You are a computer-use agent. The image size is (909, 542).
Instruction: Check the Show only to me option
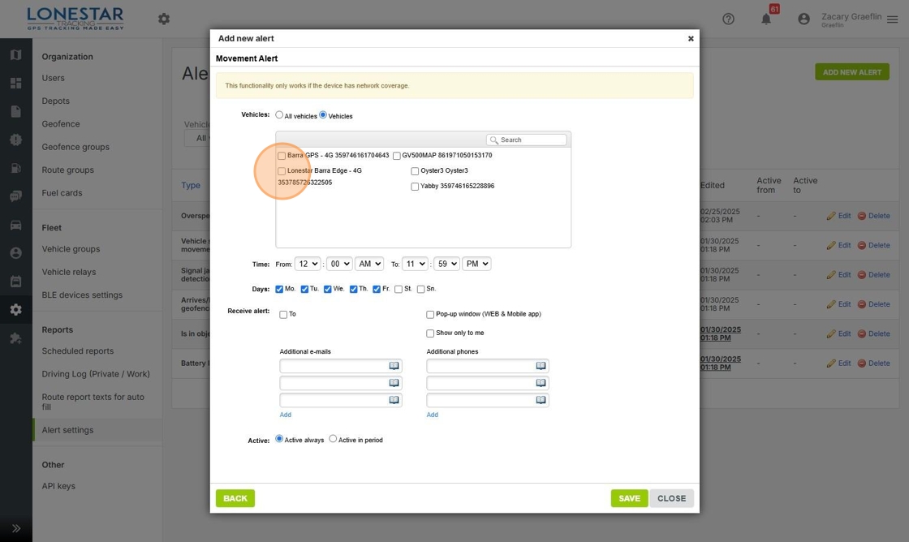point(430,333)
